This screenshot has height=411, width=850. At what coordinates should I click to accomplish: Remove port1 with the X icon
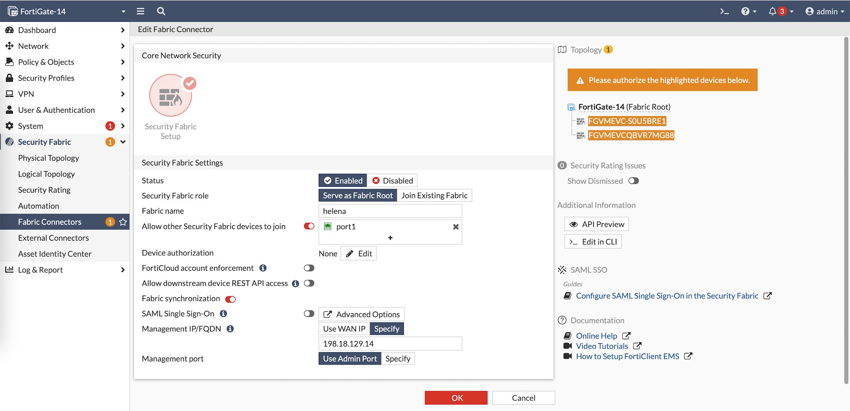(456, 227)
